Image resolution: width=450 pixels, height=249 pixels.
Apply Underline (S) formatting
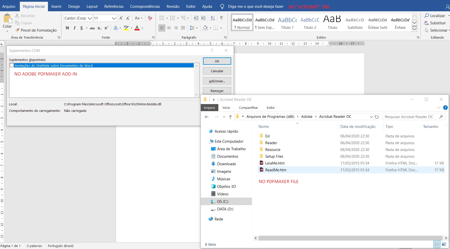(x=82, y=28)
